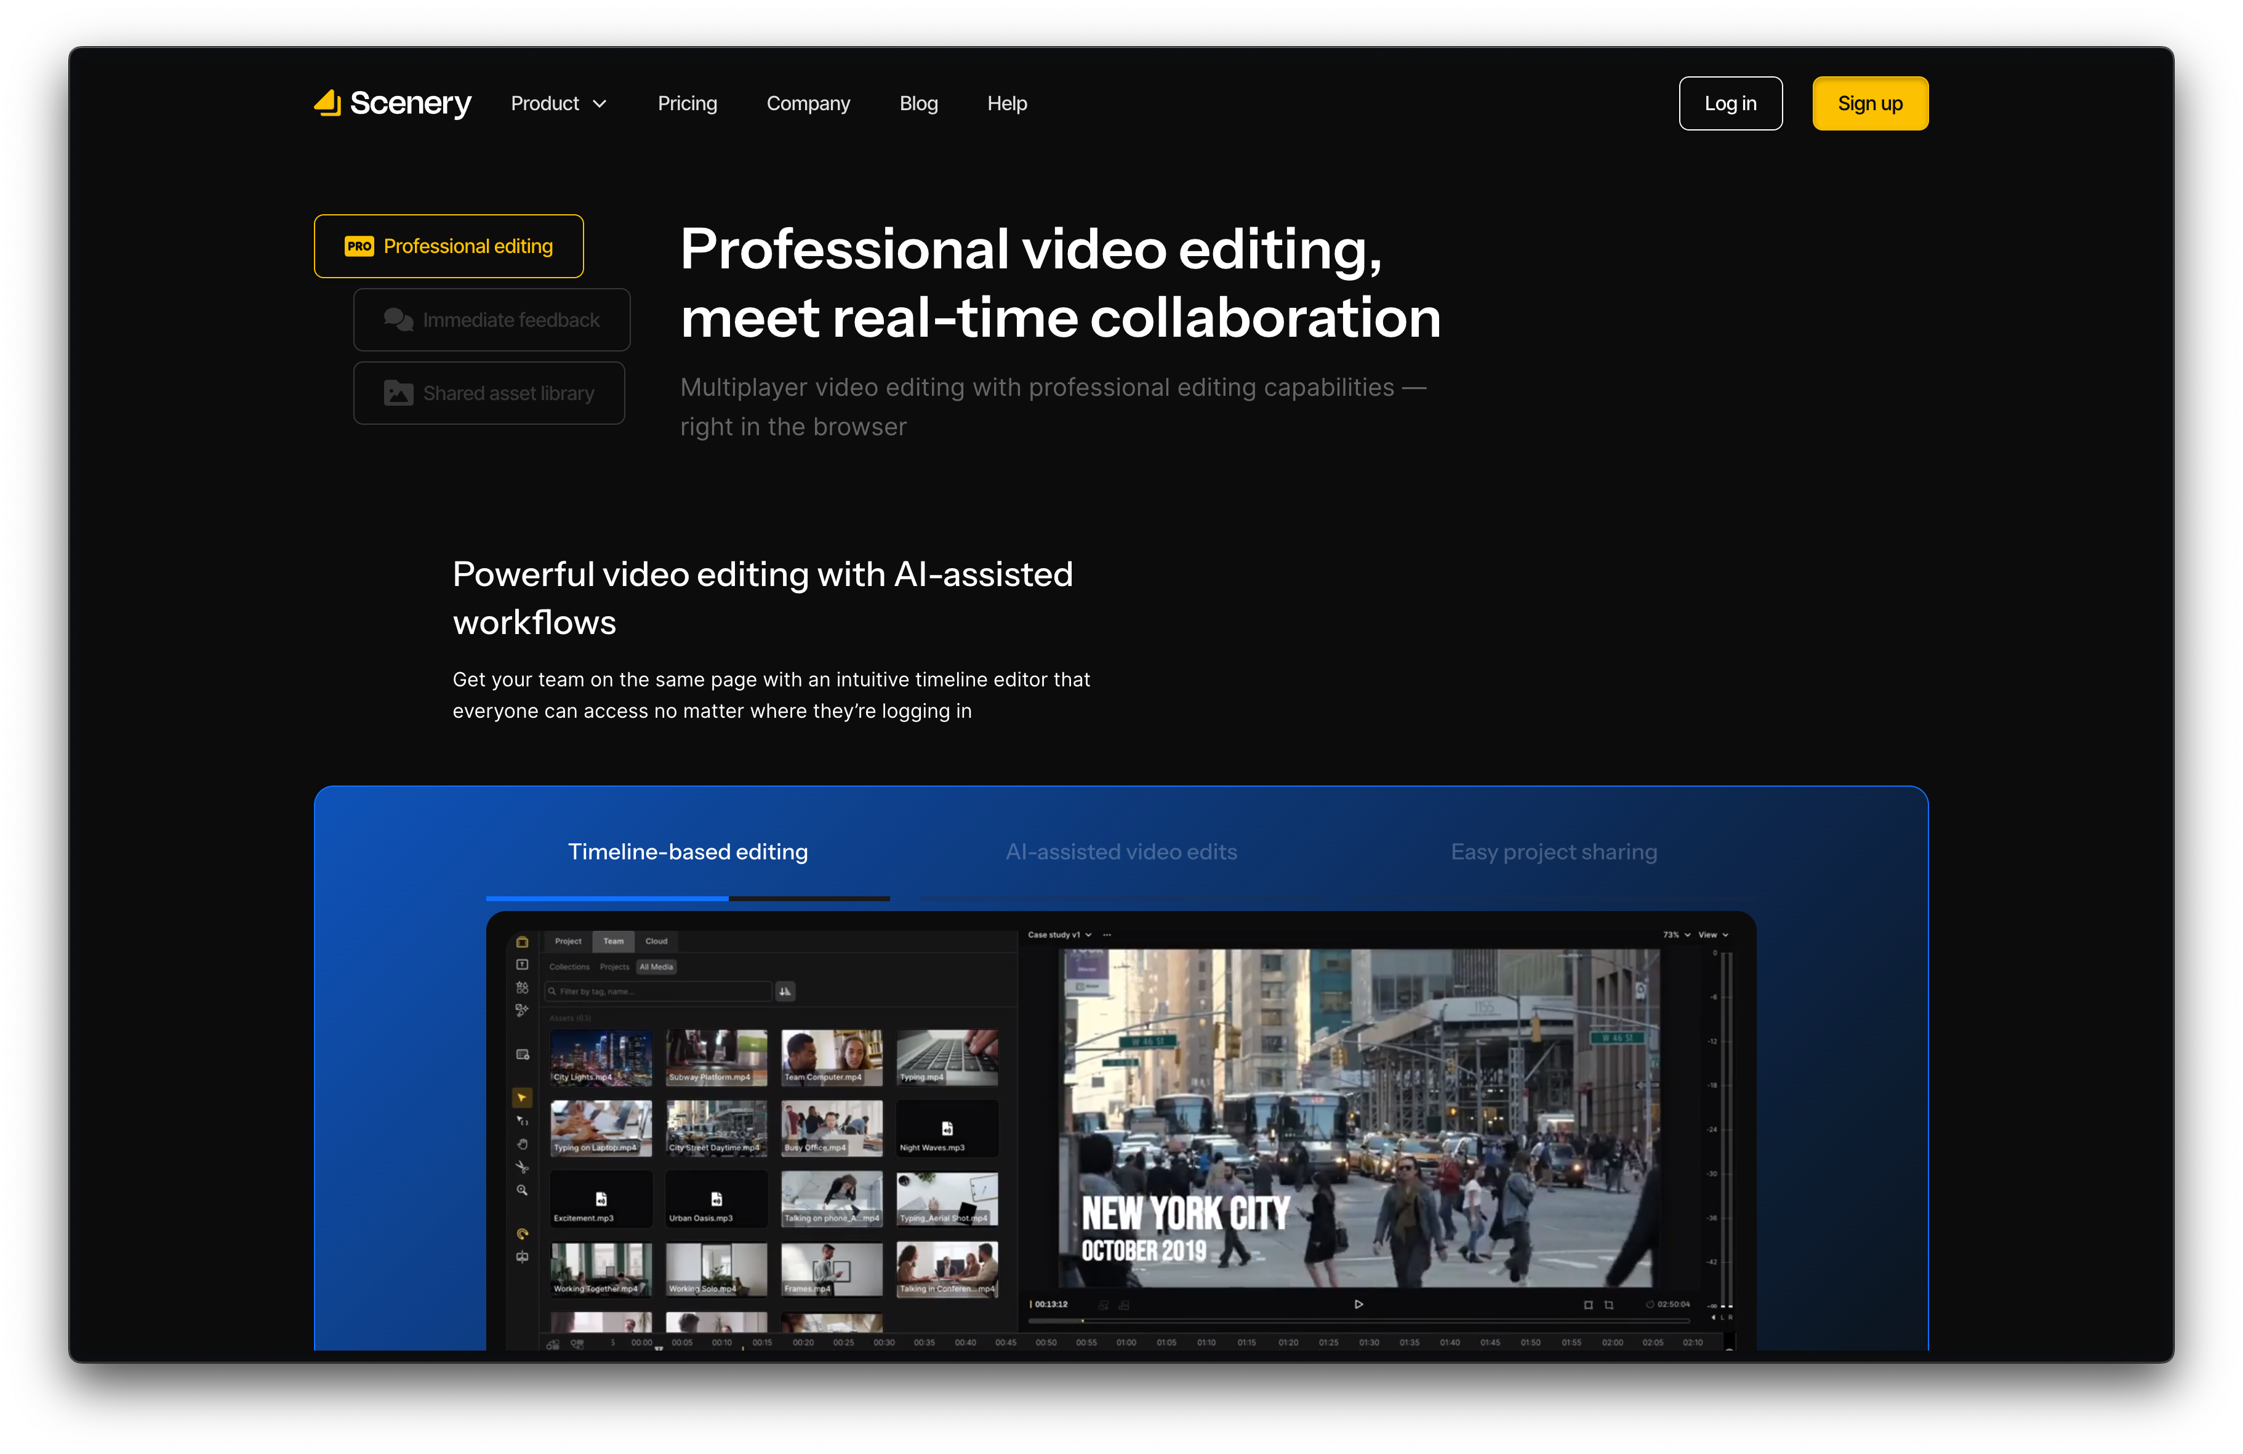The width and height of the screenshot is (2243, 1454).
Task: Select the Professional editing feature button
Action: 449,246
